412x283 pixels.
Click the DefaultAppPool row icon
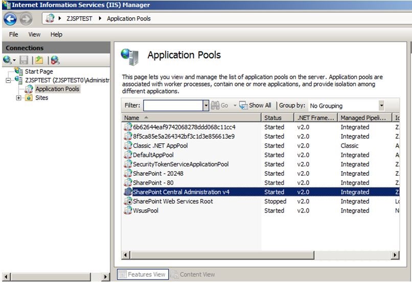click(x=128, y=155)
